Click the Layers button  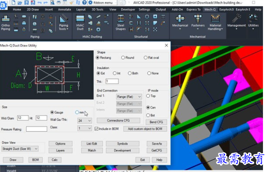60,151
